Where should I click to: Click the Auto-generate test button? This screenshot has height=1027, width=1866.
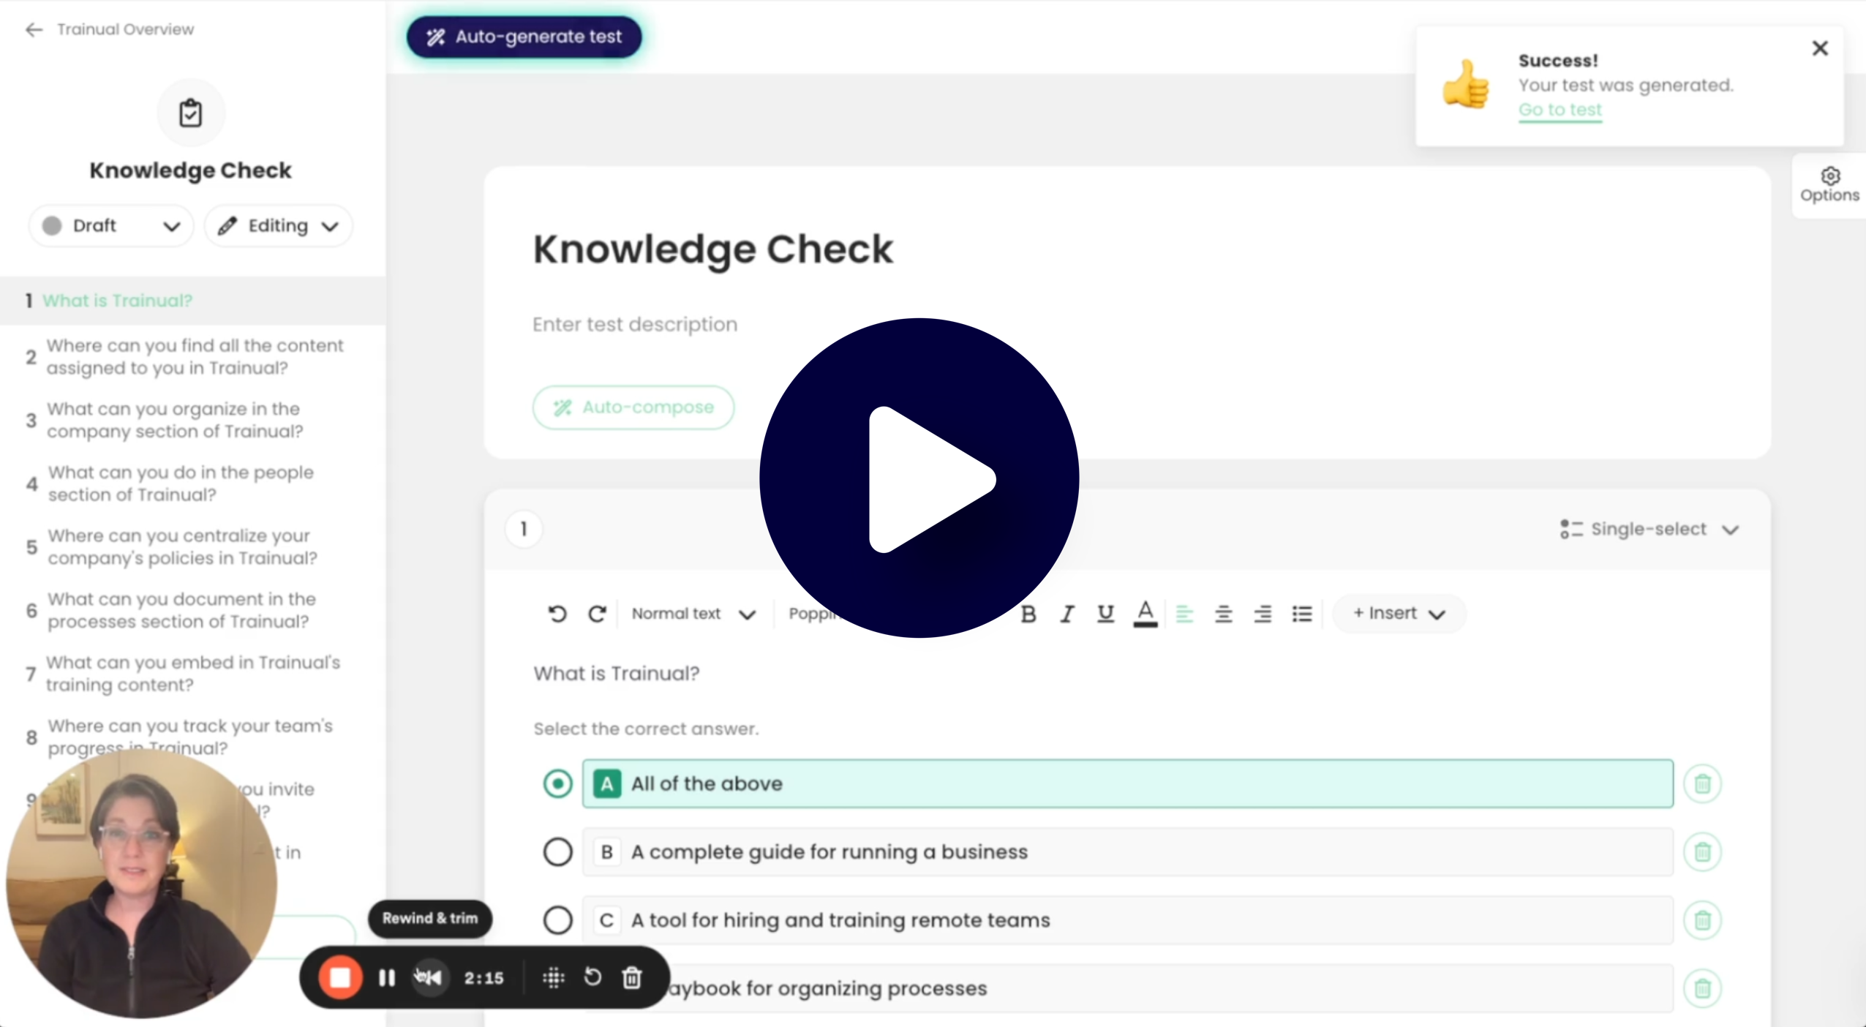tap(522, 37)
